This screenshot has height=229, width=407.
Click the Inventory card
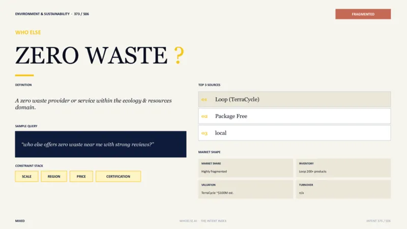[x=343, y=168]
